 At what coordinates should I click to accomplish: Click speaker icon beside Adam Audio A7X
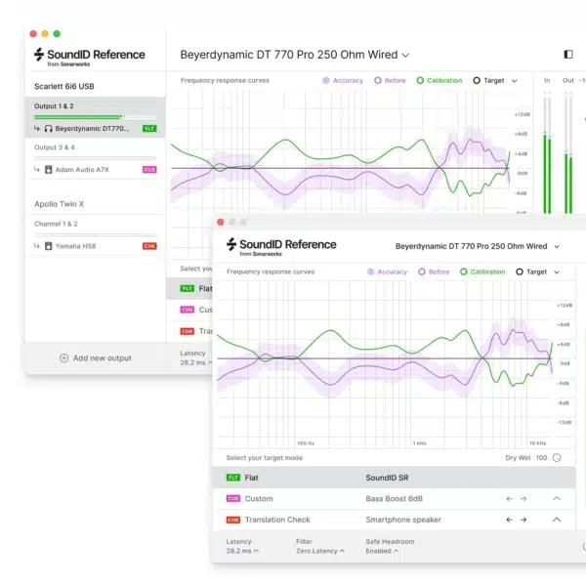(48, 170)
